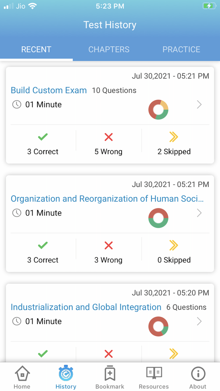The width and height of the screenshot is (220, 391).
Task: Open the Resources book icon
Action: (154, 373)
